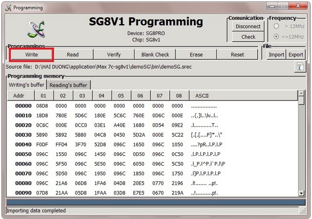Export buffer with Export button
Image resolution: width=312 pixels, height=219 pixels.
point(296,55)
